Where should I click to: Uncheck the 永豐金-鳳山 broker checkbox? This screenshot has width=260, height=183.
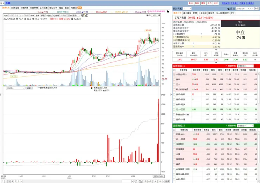point(174,74)
